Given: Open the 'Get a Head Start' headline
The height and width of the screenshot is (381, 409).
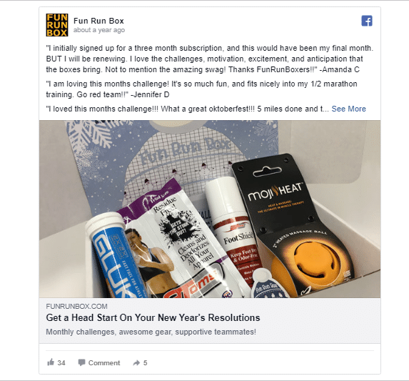Looking at the screenshot, I should click(153, 317).
